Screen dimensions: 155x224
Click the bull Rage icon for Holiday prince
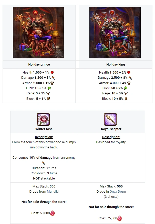pos(48,93)
